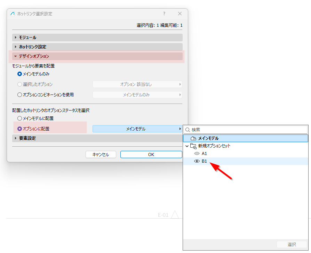Click the house icon beside メインモデル

point(193,138)
